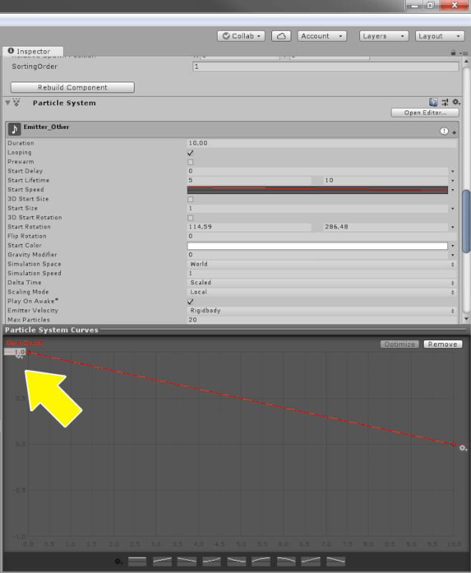Click the Start Speed curve preview field
Viewport: 471px width, 573px height.
coord(317,190)
